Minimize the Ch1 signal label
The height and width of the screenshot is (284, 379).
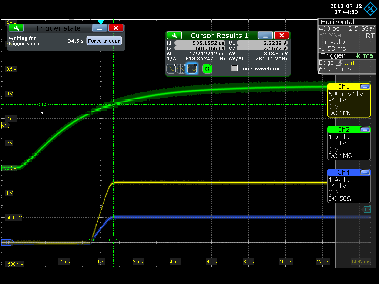click(365, 87)
